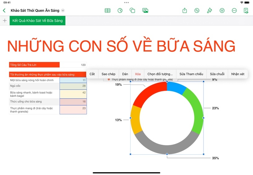Image resolution: width=253 pixels, height=175 pixels.
Task: Tap the document view options icon
Action: pos(246,10)
